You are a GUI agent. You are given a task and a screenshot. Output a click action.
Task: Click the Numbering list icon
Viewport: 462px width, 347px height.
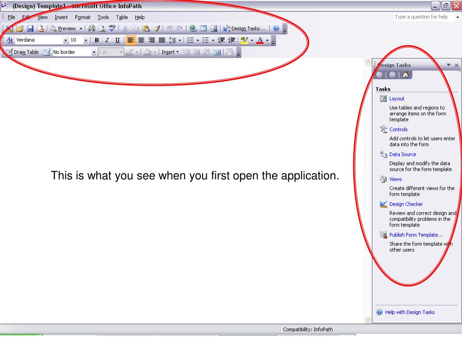tap(191, 40)
